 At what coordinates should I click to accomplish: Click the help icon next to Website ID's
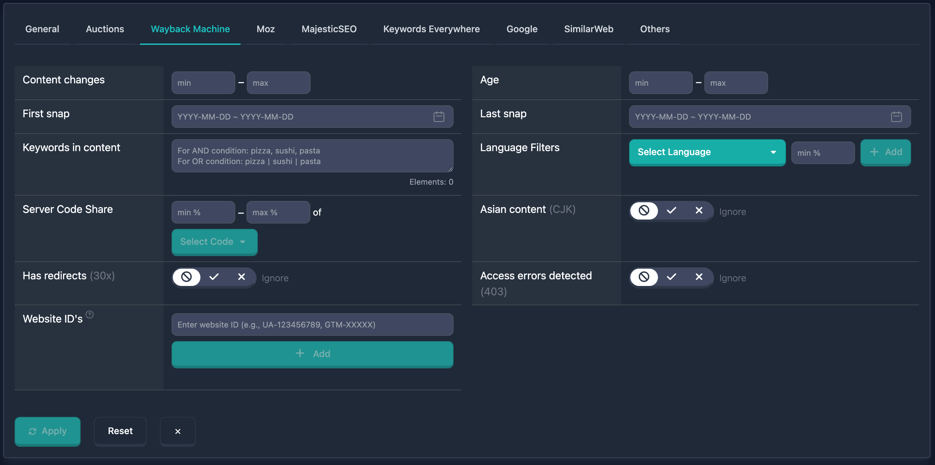90,315
